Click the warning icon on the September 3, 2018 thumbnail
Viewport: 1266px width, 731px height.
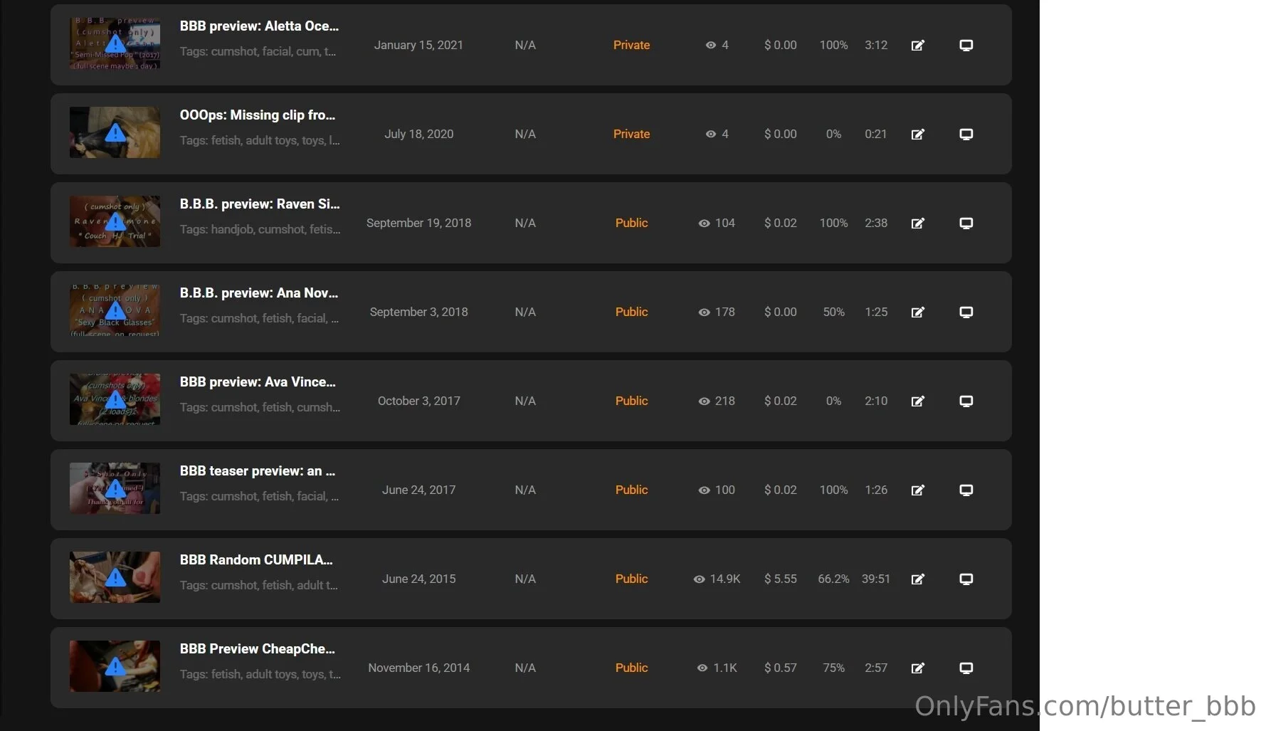pyautogui.click(x=115, y=311)
